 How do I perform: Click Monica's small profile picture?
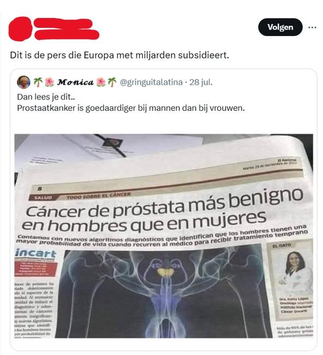23,82
